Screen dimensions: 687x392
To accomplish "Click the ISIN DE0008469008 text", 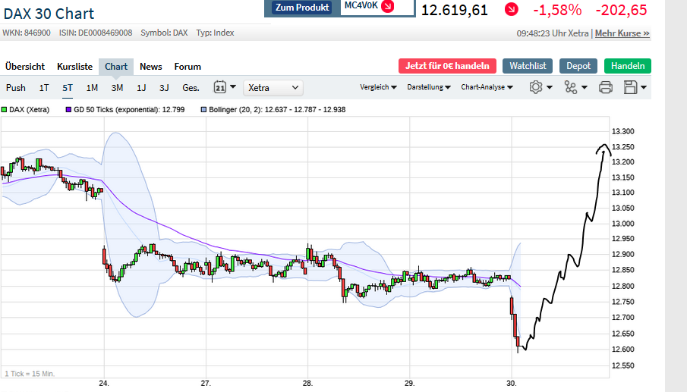I will 96,33.
